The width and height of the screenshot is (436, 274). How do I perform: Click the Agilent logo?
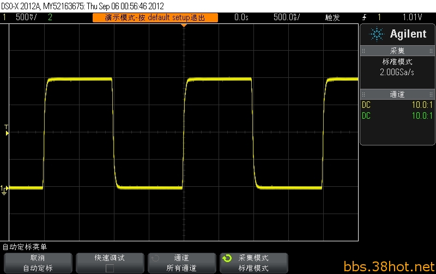coord(397,34)
